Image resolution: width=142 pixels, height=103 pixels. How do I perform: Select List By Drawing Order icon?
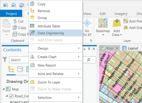[x=11, y=69]
